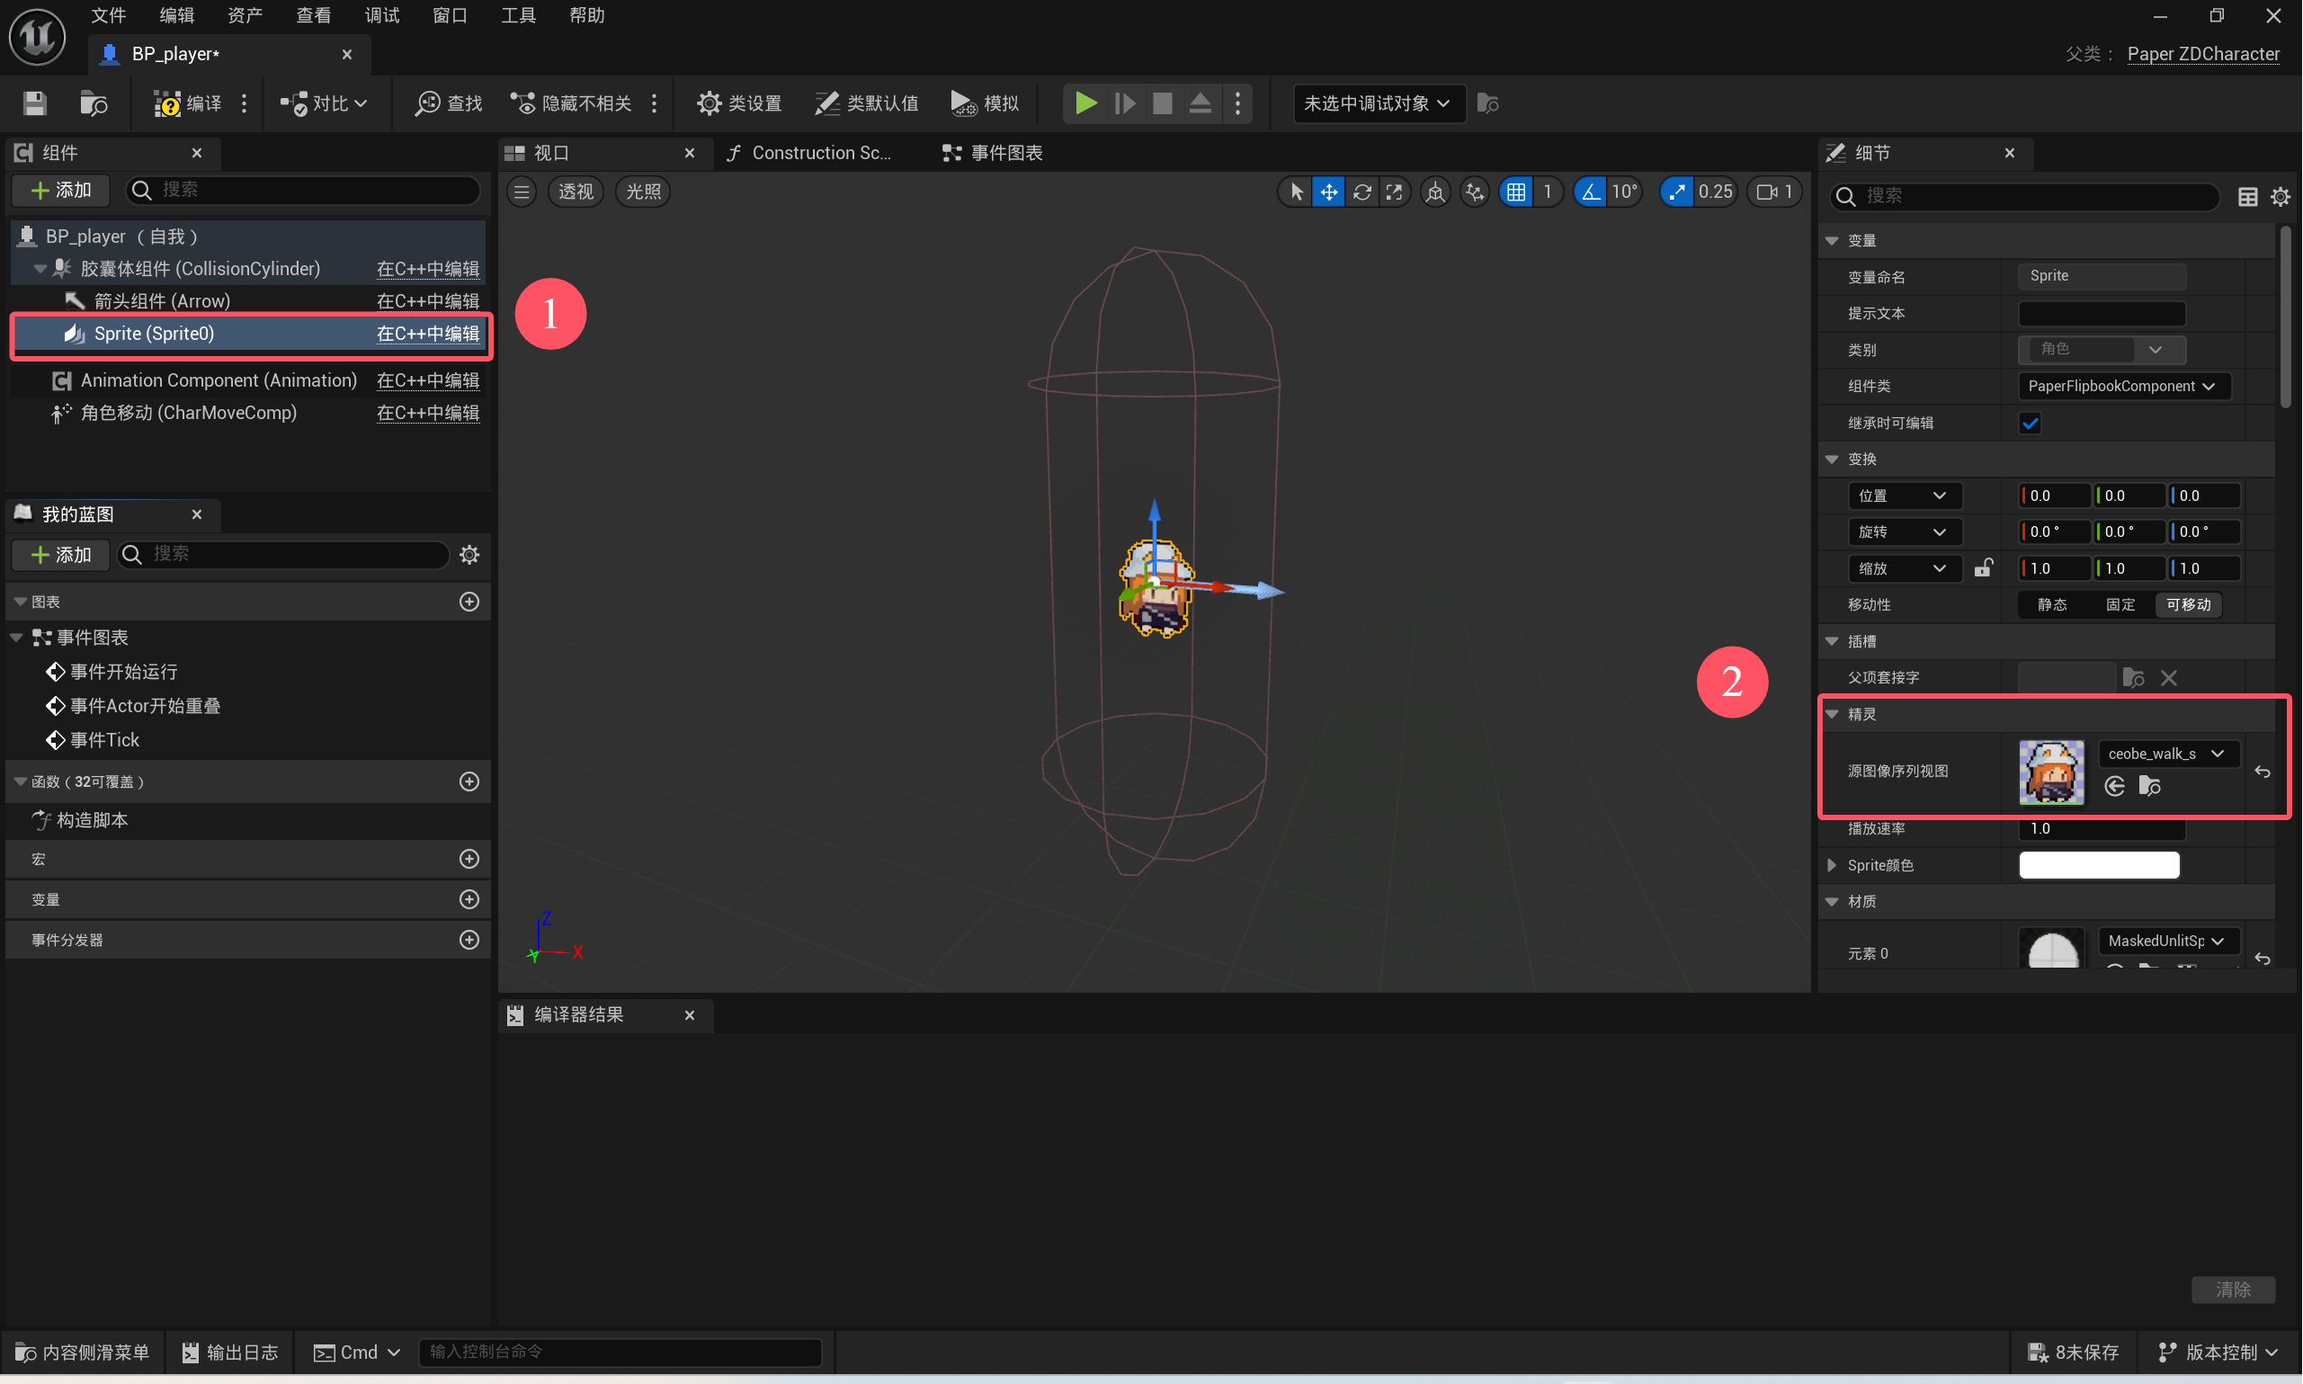Click 'Edit in C++' link for Sprite

pyautogui.click(x=428, y=334)
